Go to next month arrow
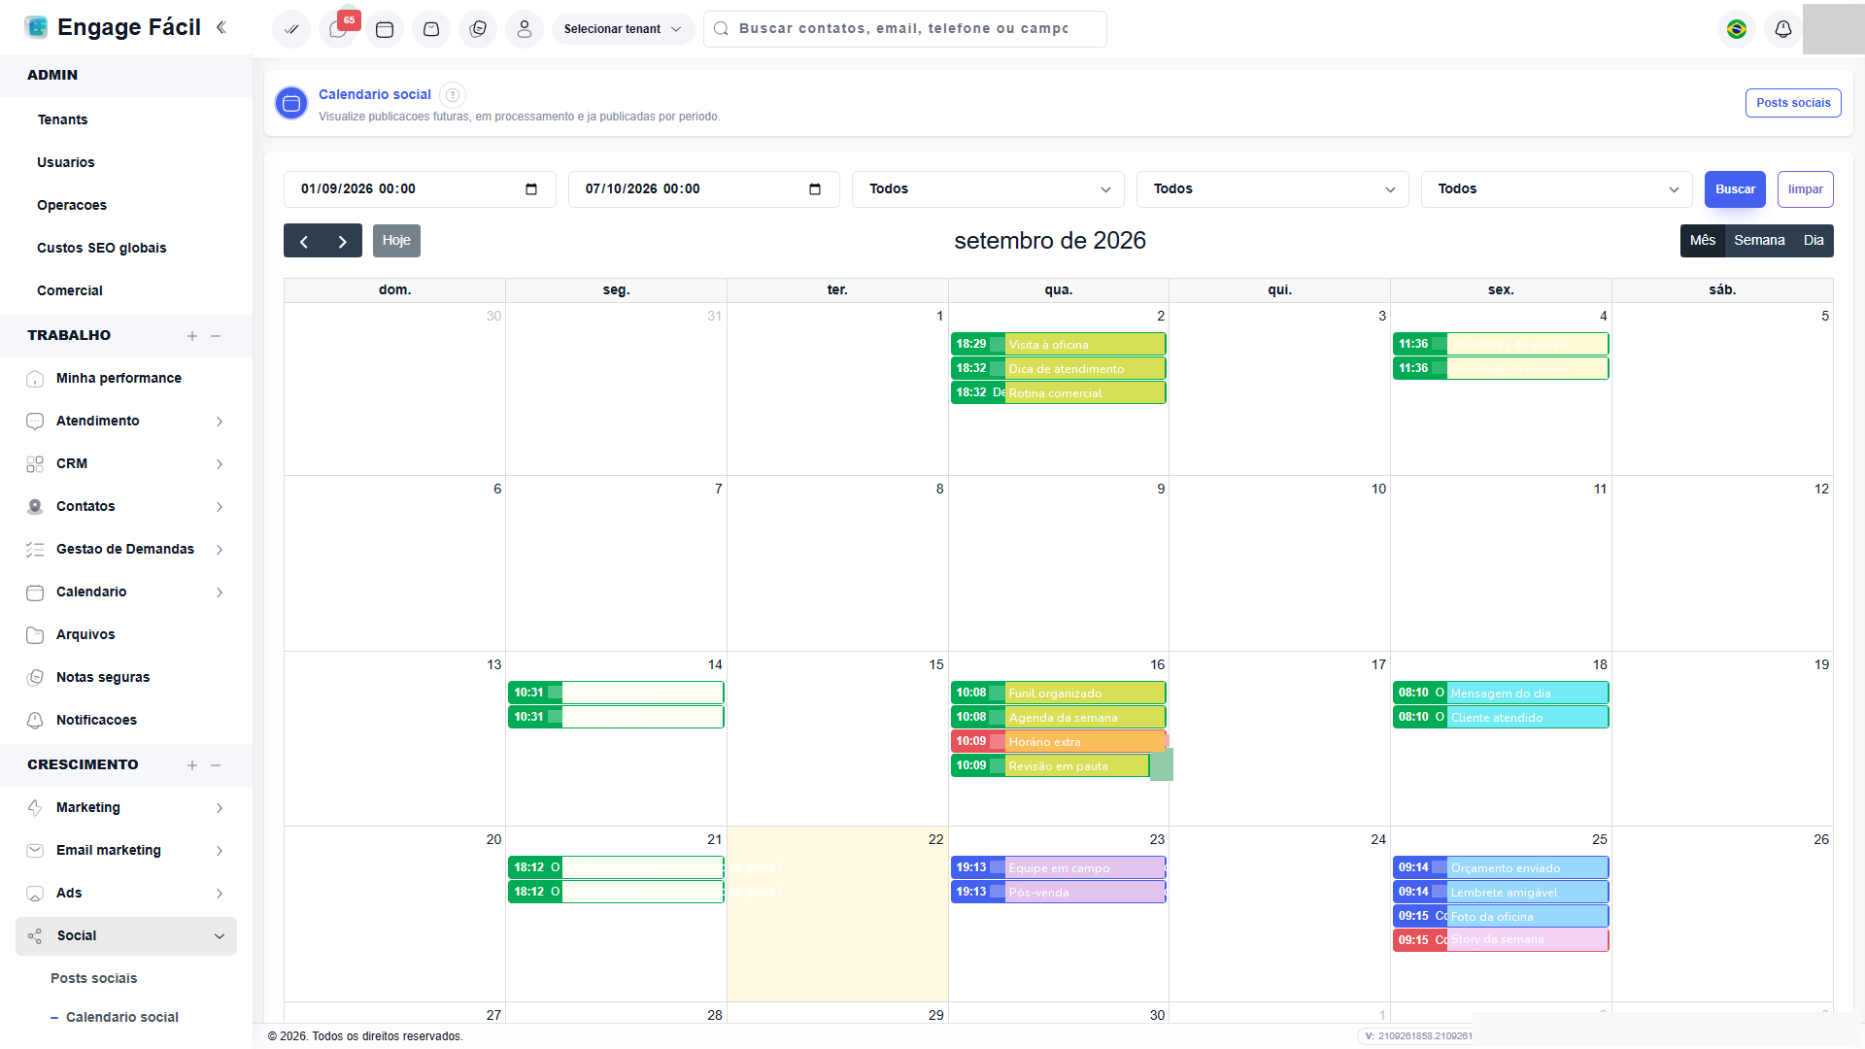 pos(342,241)
